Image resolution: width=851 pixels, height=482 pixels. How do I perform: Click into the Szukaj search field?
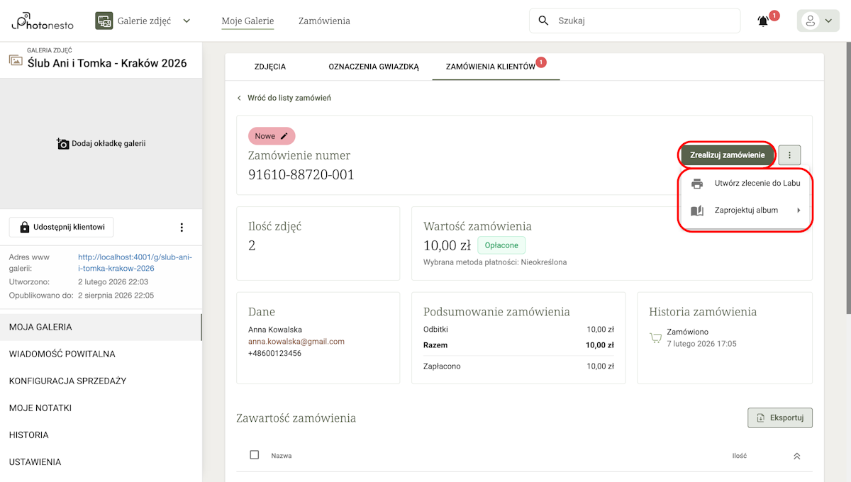pos(642,21)
